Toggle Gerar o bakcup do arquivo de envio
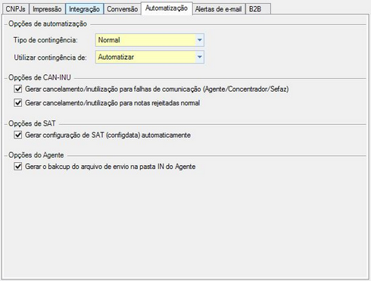Screen dimensions: 371x281 point(18,167)
